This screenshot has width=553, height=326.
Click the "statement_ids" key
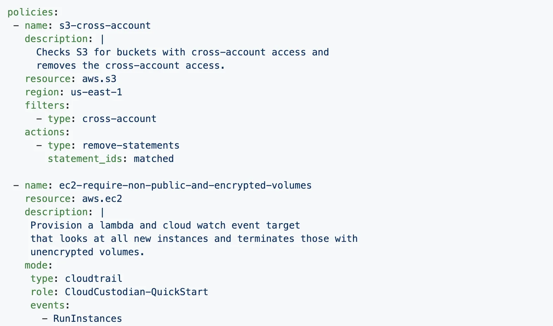[85, 159]
